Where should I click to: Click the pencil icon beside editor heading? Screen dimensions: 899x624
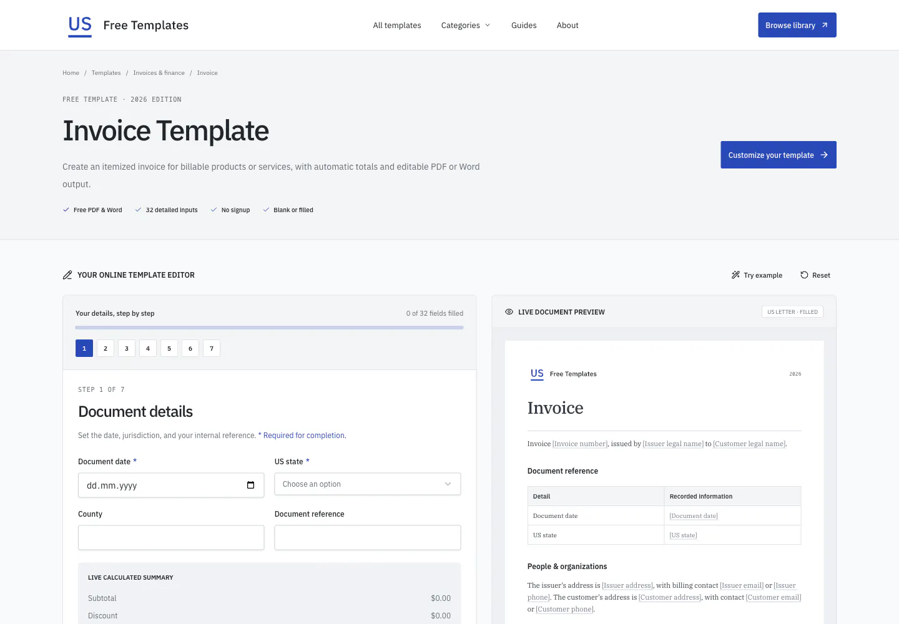pyautogui.click(x=67, y=275)
